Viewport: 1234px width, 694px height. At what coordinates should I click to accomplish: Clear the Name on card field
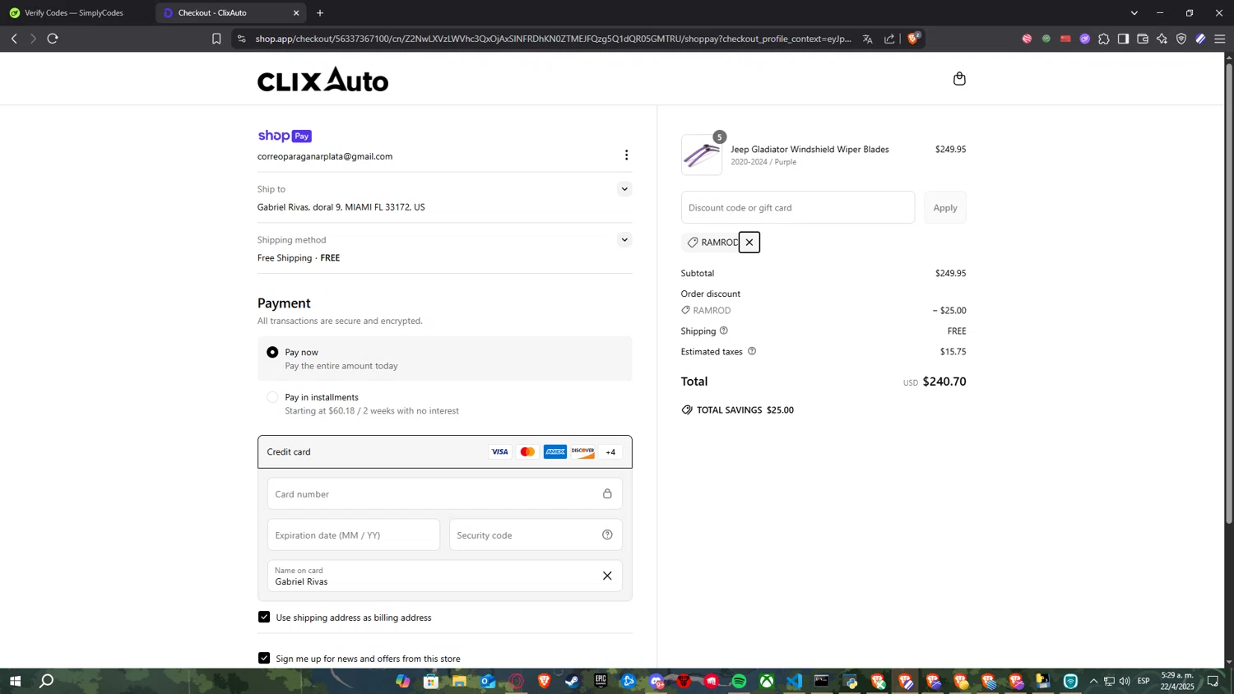[607, 576]
